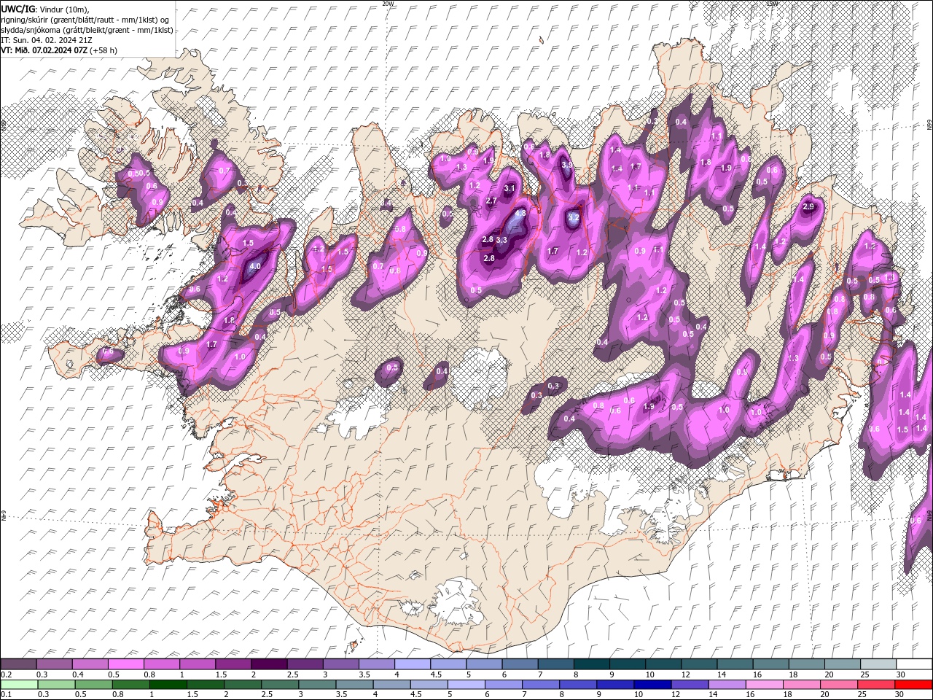933x700 pixels.
Task: Click the 4.8 snowfall value on the map
Action: coord(520,214)
